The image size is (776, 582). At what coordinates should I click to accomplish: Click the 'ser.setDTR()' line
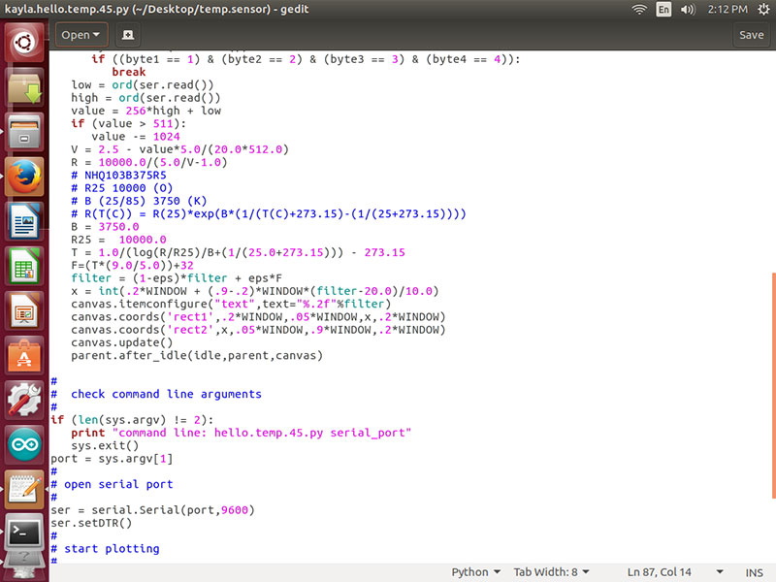[x=91, y=523]
